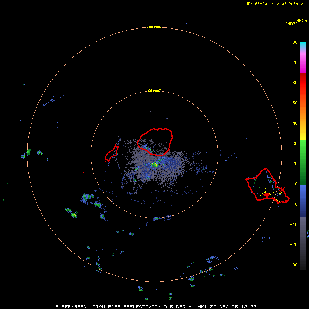Click the 50 NMI range ring label
The image size is (309, 309).
(x=154, y=91)
